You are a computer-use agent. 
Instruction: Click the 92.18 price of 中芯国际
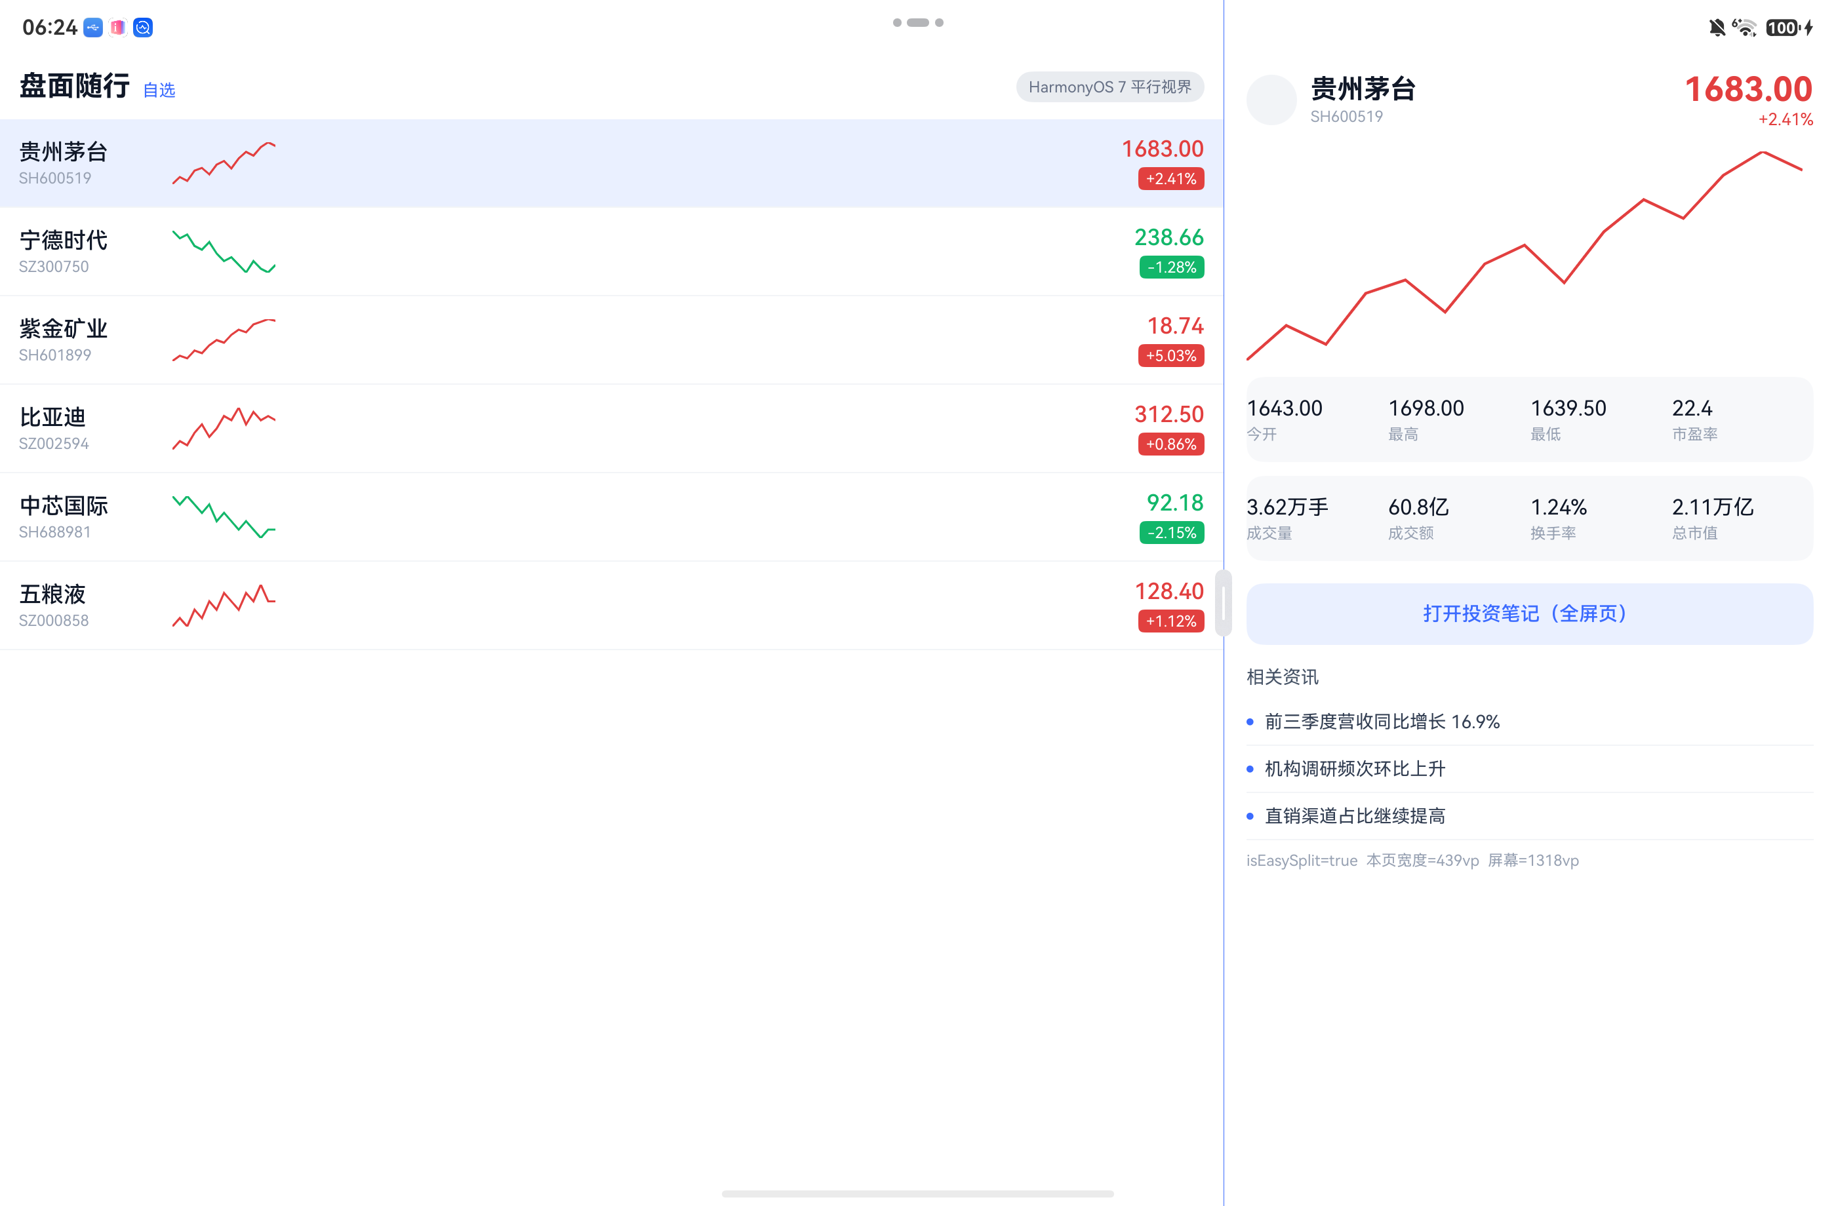(1175, 503)
